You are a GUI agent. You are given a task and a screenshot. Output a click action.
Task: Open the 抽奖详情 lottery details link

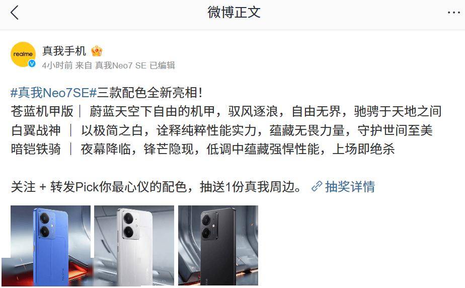pyautogui.click(x=350, y=187)
